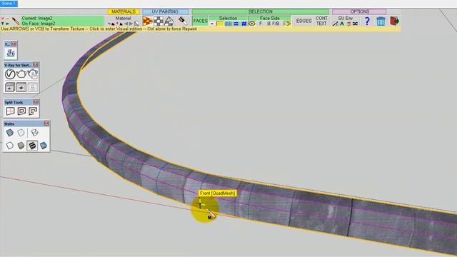Toggle the EDGES button
The width and height of the screenshot is (457, 257).
(303, 21)
